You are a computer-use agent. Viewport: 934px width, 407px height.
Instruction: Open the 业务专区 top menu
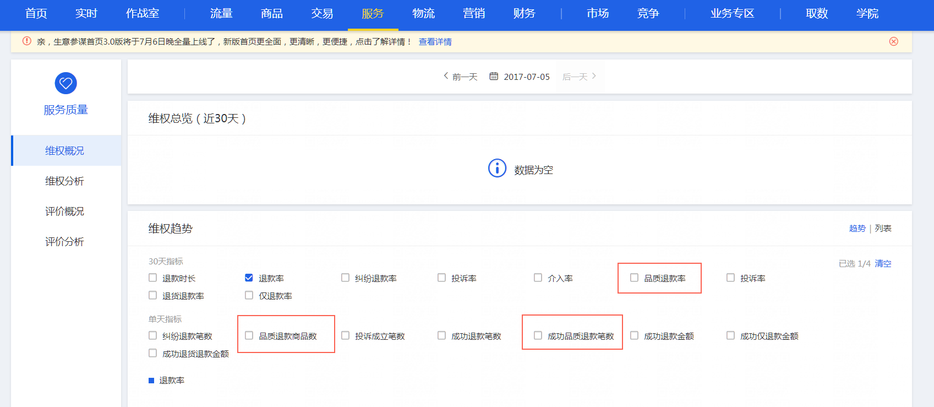point(732,13)
